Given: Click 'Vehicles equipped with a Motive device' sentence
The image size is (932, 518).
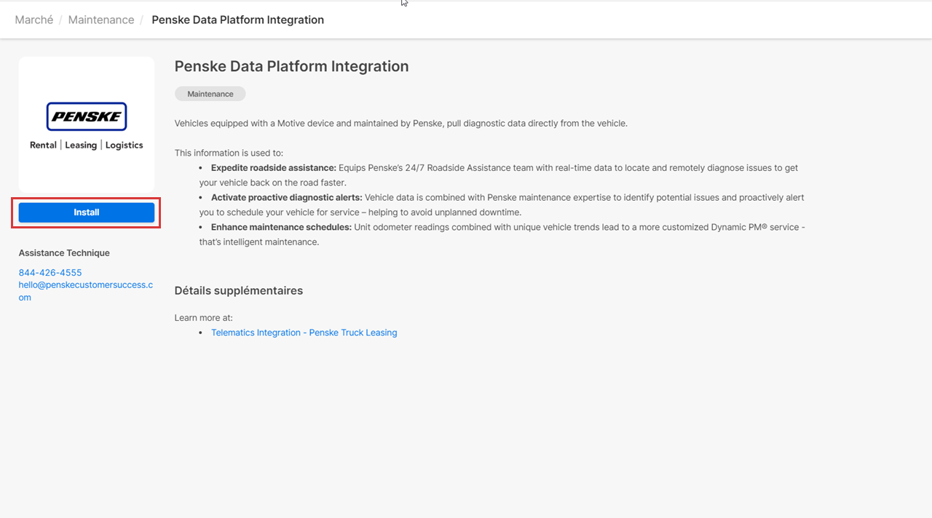Looking at the screenshot, I should [x=401, y=124].
